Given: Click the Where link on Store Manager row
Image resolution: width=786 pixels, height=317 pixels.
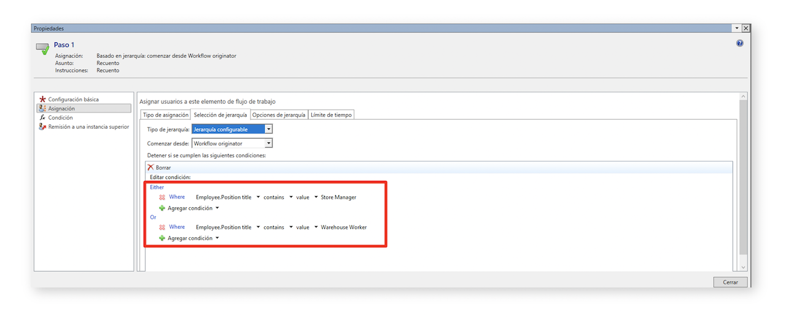Looking at the screenshot, I should (177, 197).
